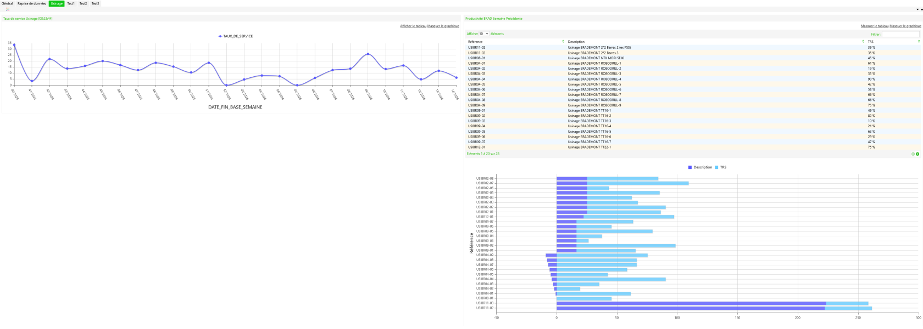Click the 10 % TRS value
The height and width of the screenshot is (329, 923).
tap(871, 121)
